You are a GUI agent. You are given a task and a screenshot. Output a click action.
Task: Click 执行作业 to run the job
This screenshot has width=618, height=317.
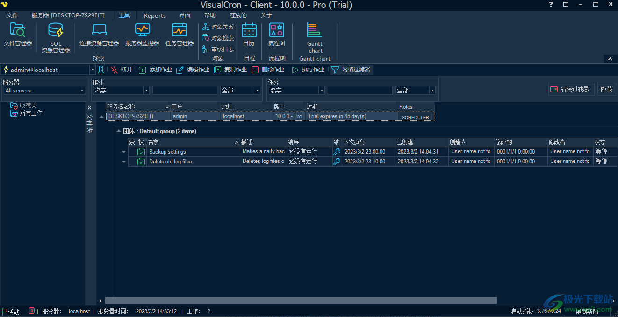pos(308,70)
